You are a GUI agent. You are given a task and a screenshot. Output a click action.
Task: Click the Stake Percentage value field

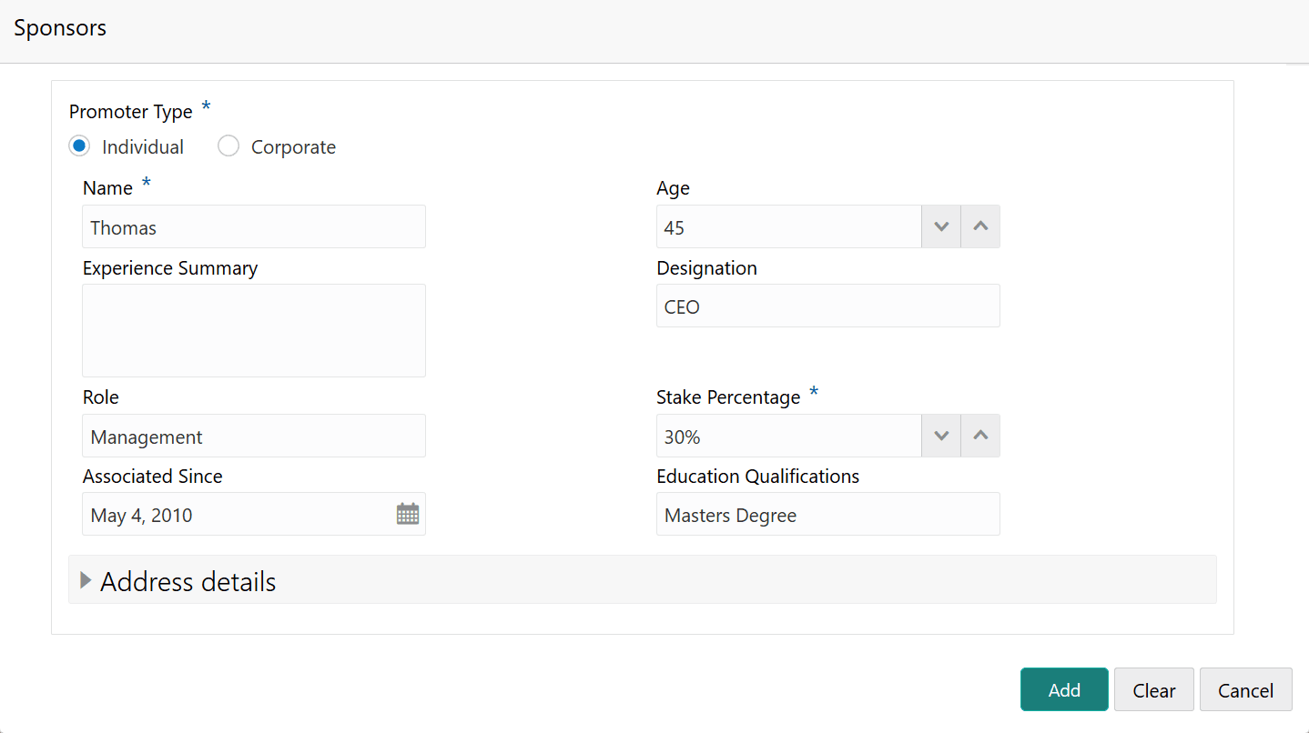click(787, 437)
